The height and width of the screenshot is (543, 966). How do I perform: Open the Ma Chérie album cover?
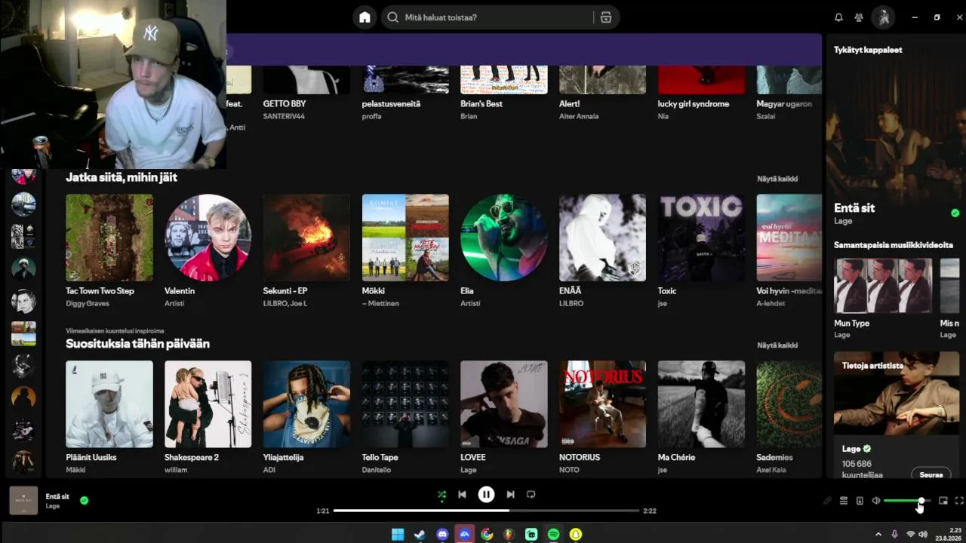pyautogui.click(x=701, y=404)
